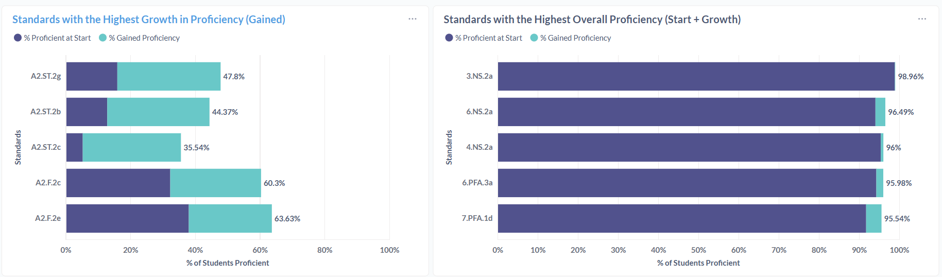Click the purple segment of the 4.NS.2a bar
Viewport: 942px width, 277px height.
[x=689, y=147]
